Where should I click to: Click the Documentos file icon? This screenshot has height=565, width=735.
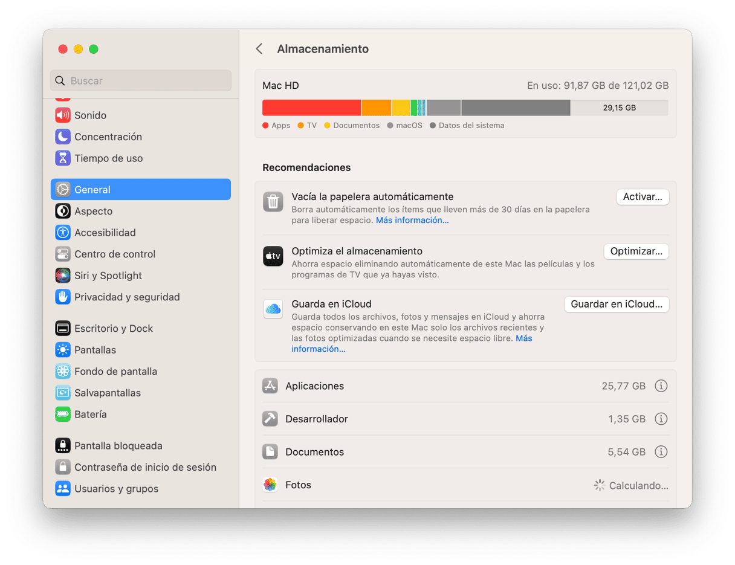[270, 451]
